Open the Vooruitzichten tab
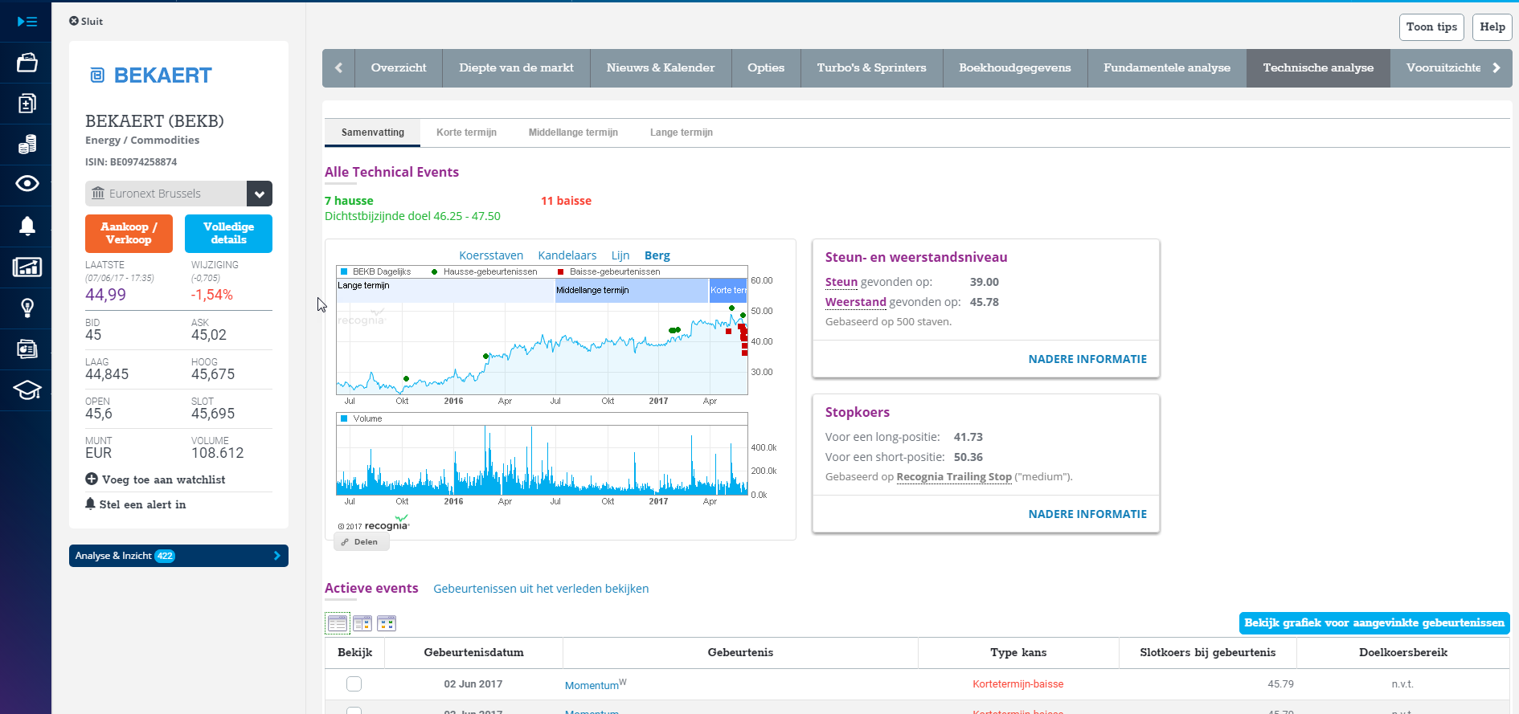This screenshot has height=714, width=1519. (1443, 68)
